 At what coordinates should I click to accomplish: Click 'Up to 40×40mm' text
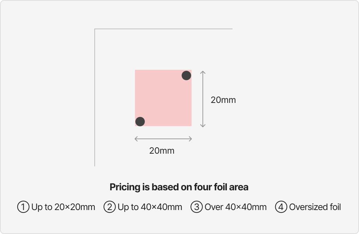(150, 207)
